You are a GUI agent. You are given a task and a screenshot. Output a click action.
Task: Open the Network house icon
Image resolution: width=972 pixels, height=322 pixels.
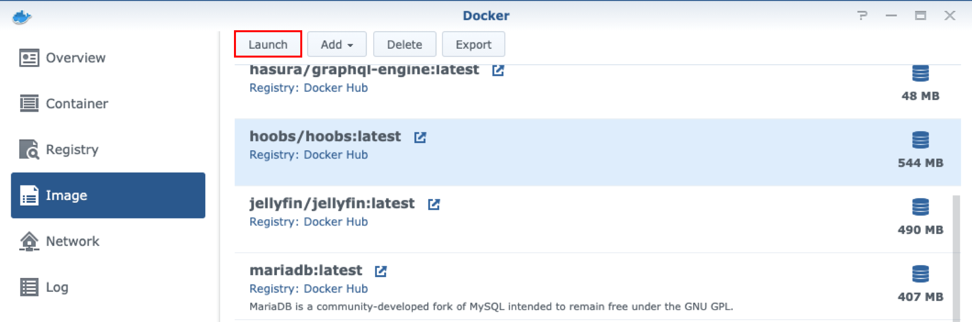(29, 241)
